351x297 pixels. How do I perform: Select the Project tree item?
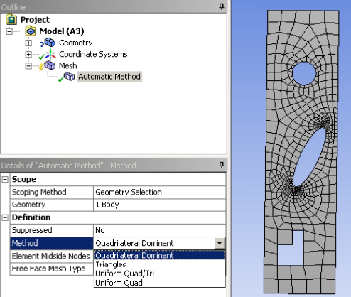point(35,20)
